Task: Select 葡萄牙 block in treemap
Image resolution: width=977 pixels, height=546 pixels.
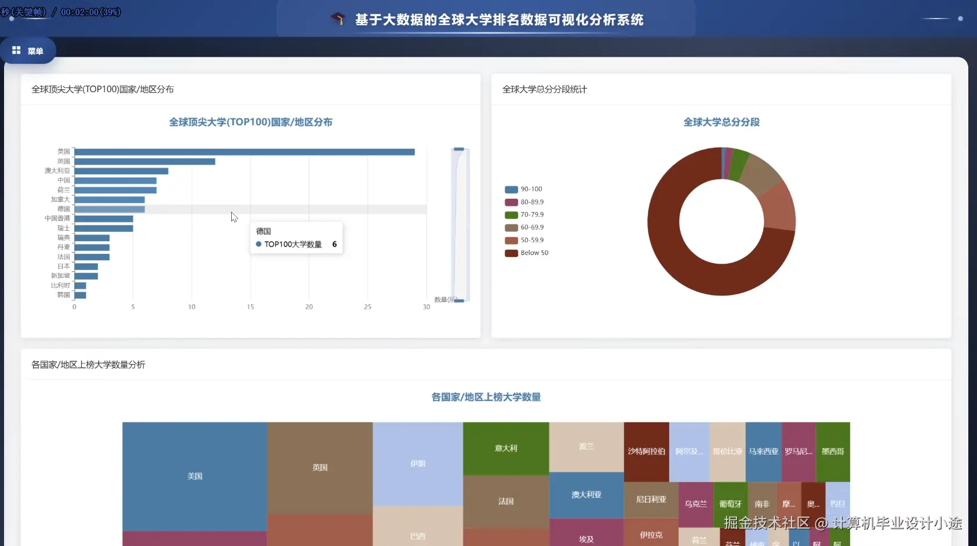Action: point(730,504)
